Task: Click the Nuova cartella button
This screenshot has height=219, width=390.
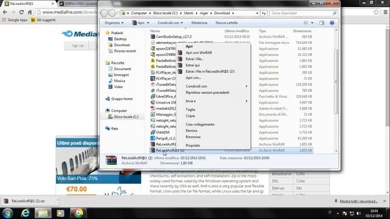Action: tap(226, 23)
